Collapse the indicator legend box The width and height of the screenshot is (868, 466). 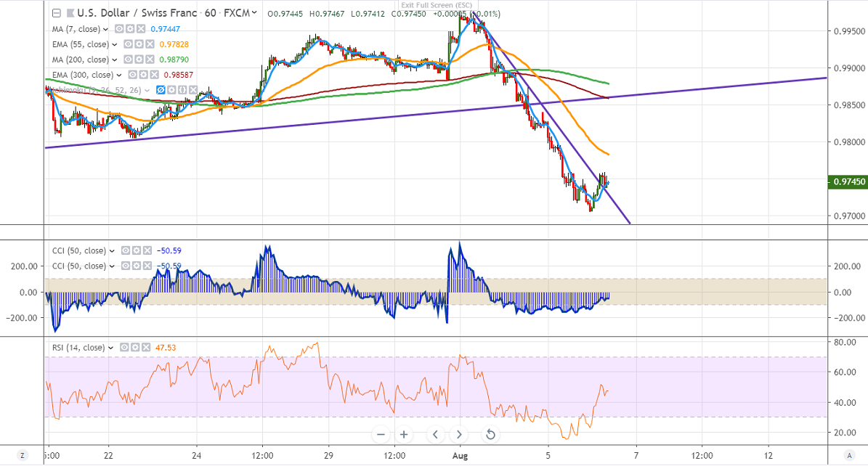click(56, 13)
